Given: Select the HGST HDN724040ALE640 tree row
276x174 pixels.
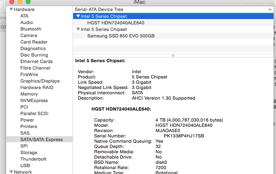Looking at the screenshot, I should point(173,23).
